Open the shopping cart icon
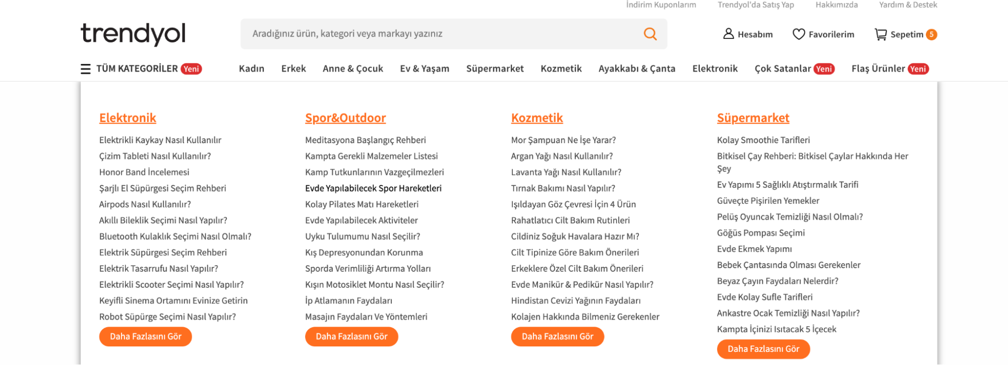 point(880,34)
